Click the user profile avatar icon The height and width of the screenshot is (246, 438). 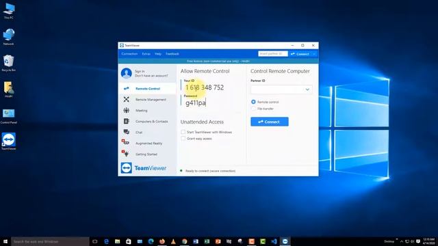[x=126, y=73]
